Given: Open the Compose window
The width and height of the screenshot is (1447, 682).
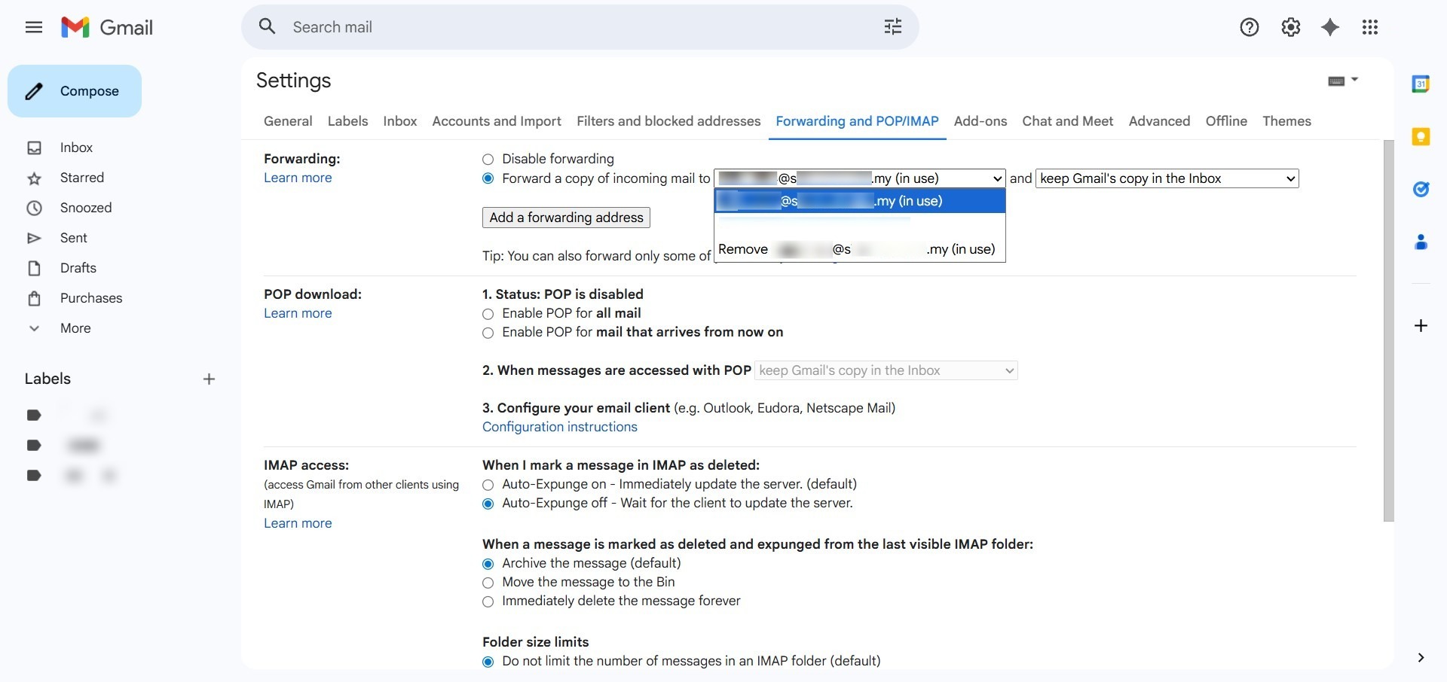Looking at the screenshot, I should [74, 91].
